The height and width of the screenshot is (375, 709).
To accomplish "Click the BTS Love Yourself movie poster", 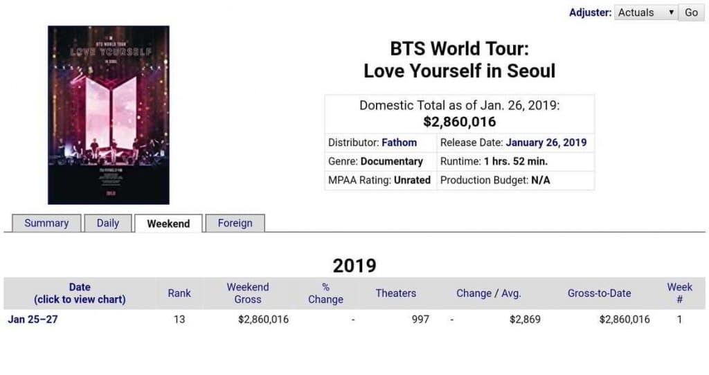I will coord(109,115).
